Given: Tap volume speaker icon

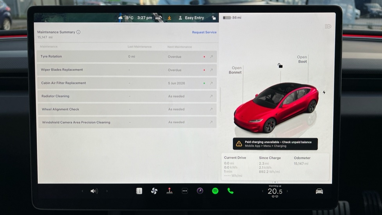Looking at the screenshot, I should point(94,191).
